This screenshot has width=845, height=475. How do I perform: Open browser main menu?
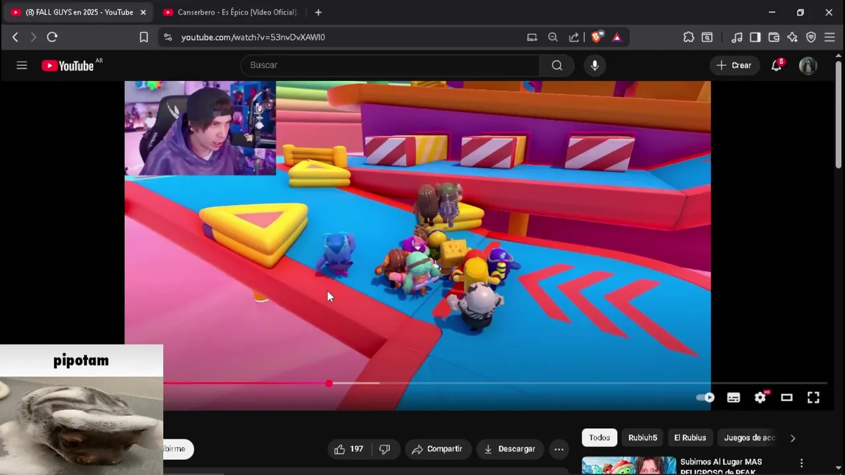[x=830, y=37]
